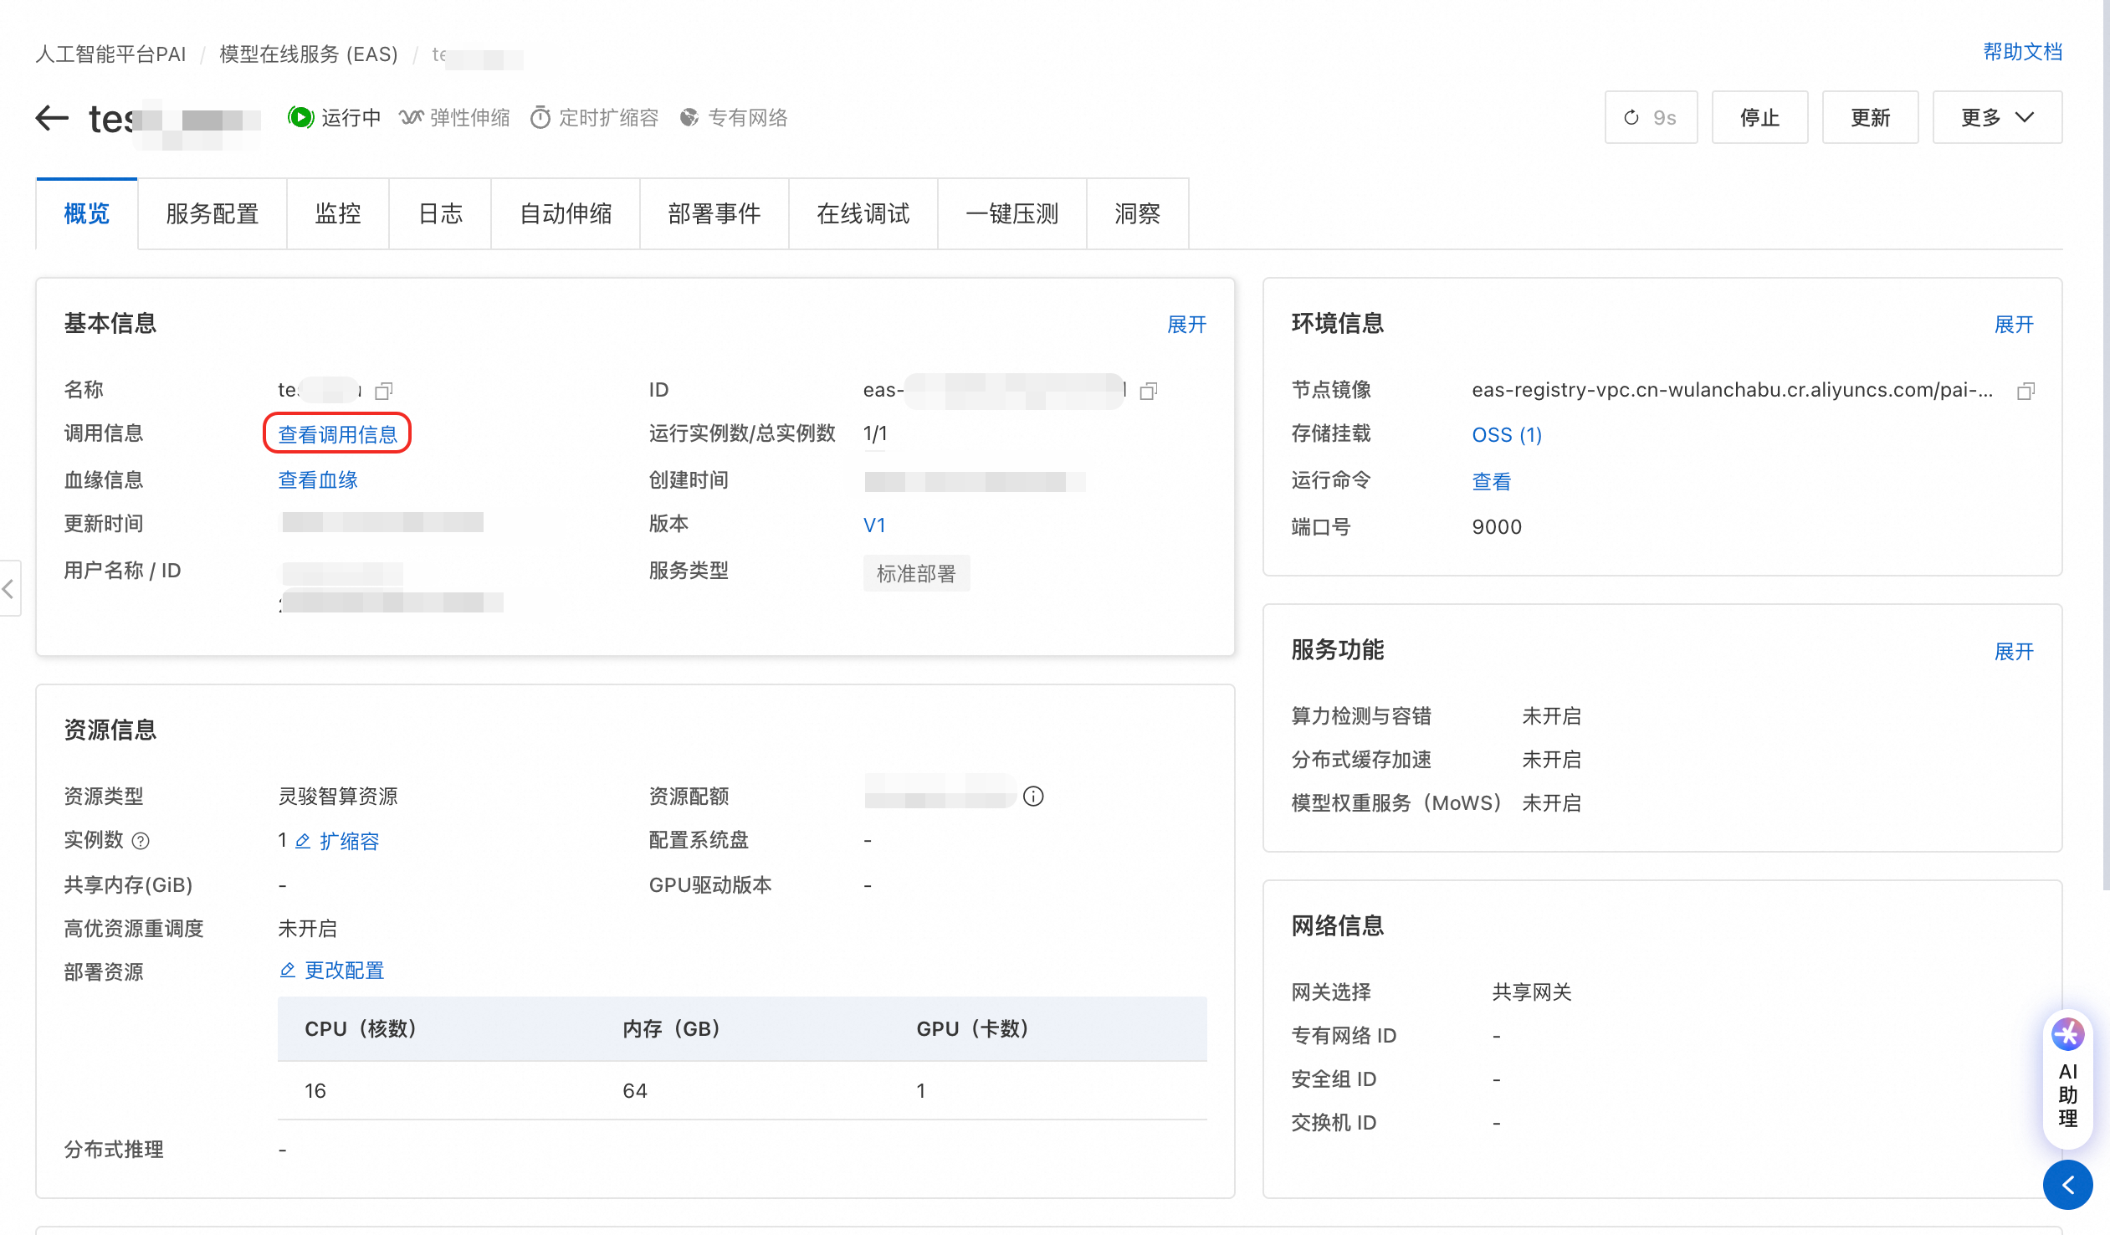Screen dimensions: 2110x1235
Task: Copy the node image address
Action: pyautogui.click(x=2025, y=391)
